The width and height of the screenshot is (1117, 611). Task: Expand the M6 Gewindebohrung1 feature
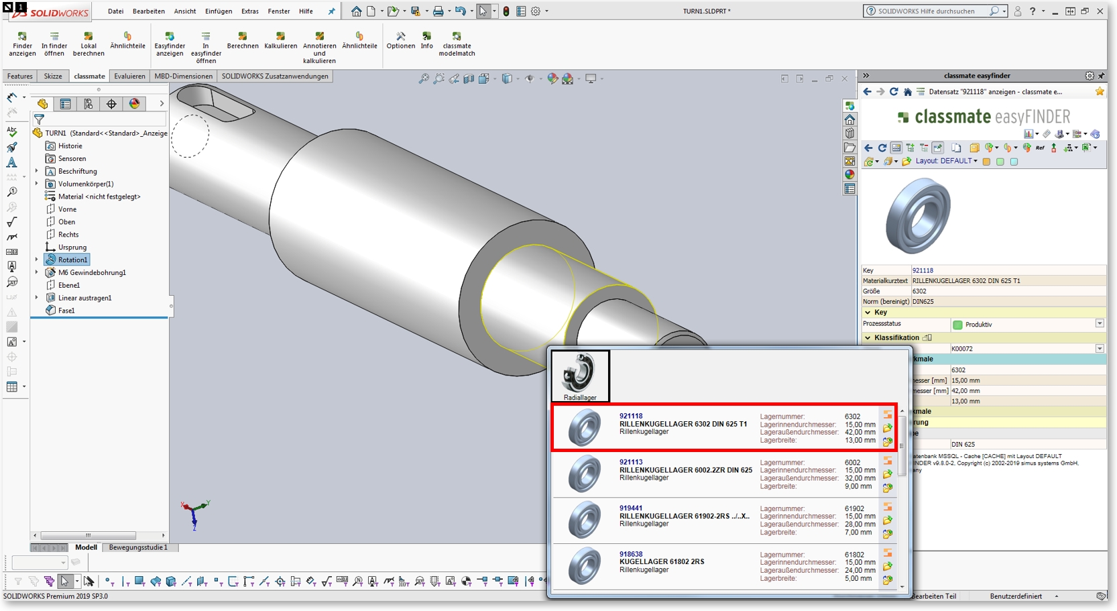(x=37, y=272)
